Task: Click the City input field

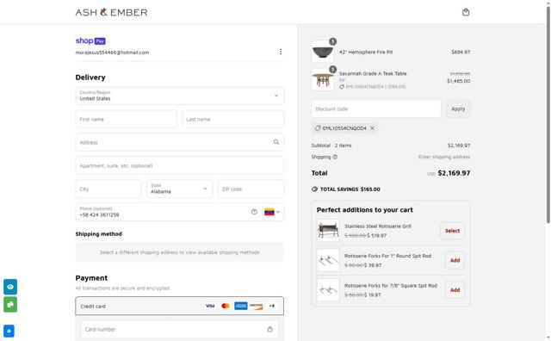Action: [x=108, y=189]
